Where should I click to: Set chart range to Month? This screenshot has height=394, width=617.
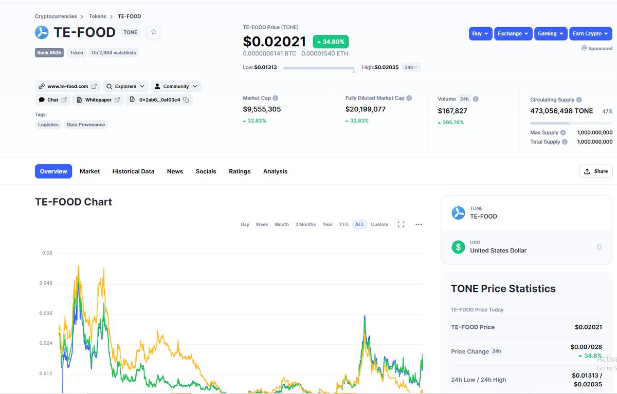[x=282, y=224]
